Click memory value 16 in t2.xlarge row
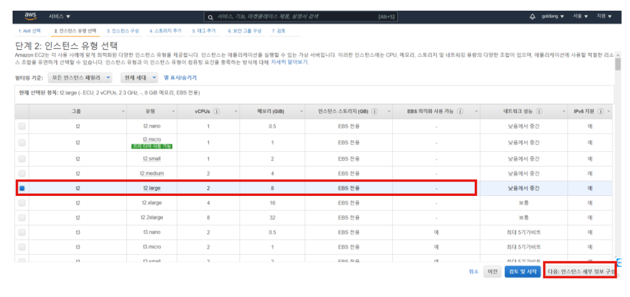Viewport: 630px width, 297px height. tap(272, 203)
